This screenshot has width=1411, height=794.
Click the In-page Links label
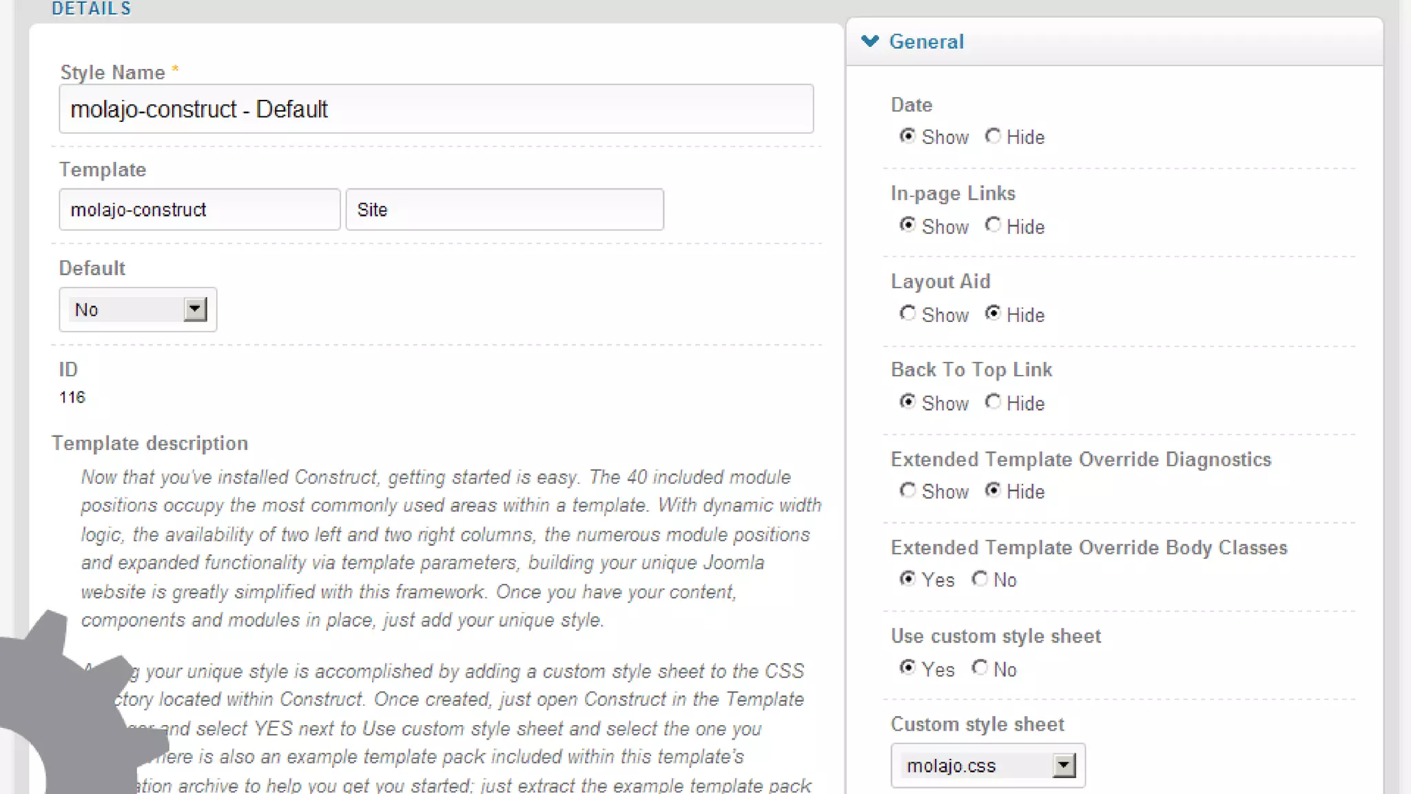coord(953,193)
